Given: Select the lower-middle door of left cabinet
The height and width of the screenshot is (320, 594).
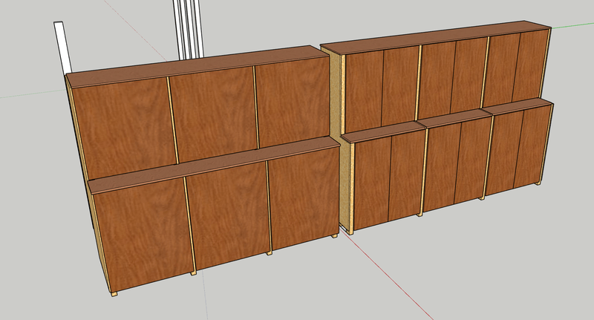Looking at the screenshot, I should 229,215.
